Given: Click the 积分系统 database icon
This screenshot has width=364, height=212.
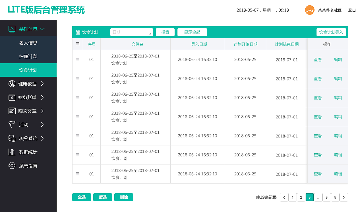Looking at the screenshot, I should (12, 138).
